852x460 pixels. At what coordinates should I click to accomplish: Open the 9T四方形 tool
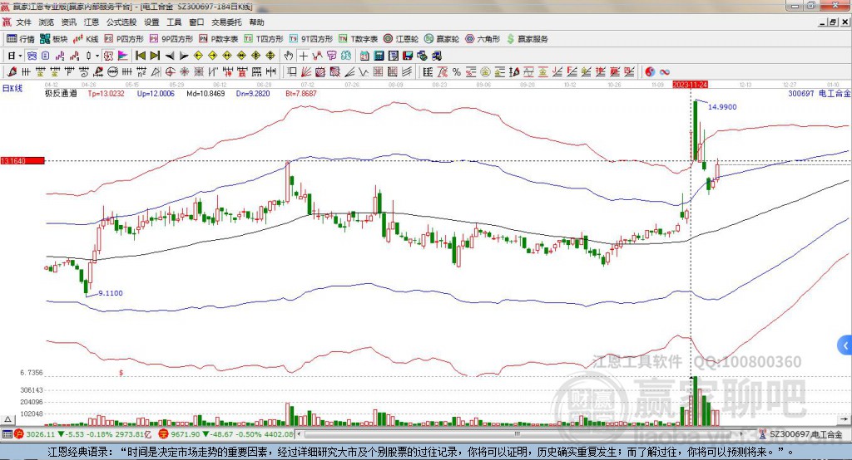(311, 39)
